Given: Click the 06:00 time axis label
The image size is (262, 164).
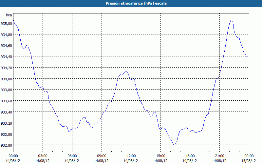Looking at the screenshot, I should (72, 156).
